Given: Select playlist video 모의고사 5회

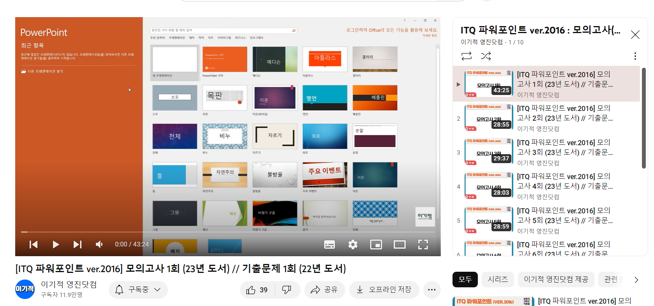Looking at the screenshot, I should click(x=546, y=220).
